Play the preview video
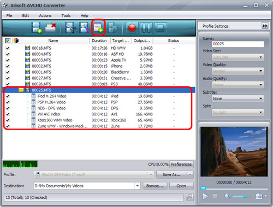The image size is (273, 207). coord(205,196)
